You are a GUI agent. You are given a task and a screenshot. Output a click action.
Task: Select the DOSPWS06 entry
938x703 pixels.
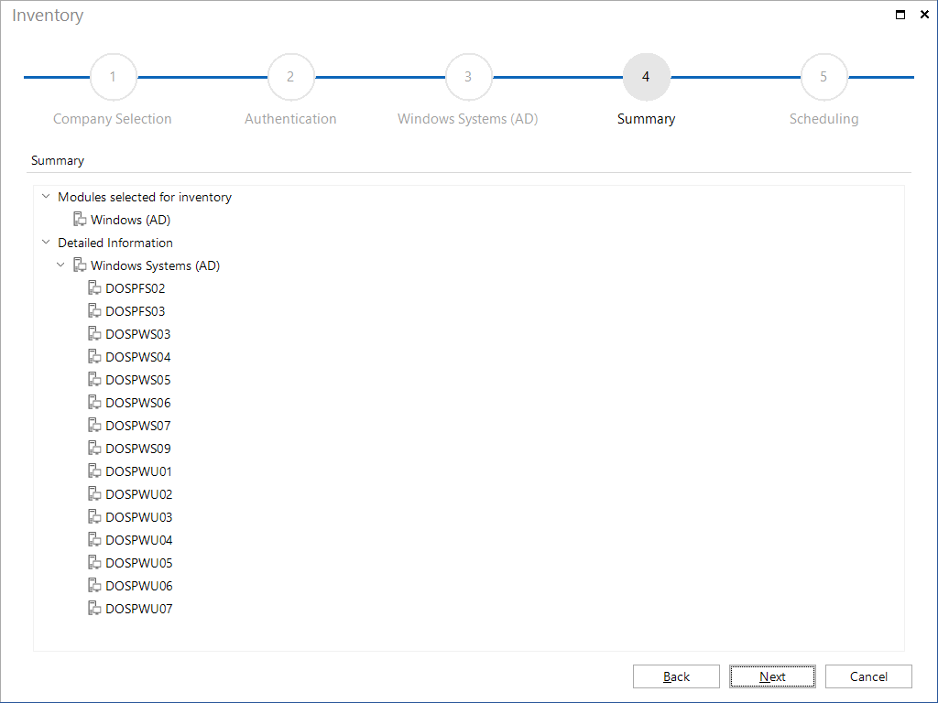tap(138, 403)
